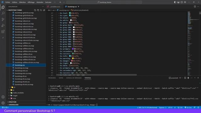Open the --bs-success green color swatch
Image resolution: width=201 pixels, height=113 pixels.
pyautogui.click(x=73, y=54)
